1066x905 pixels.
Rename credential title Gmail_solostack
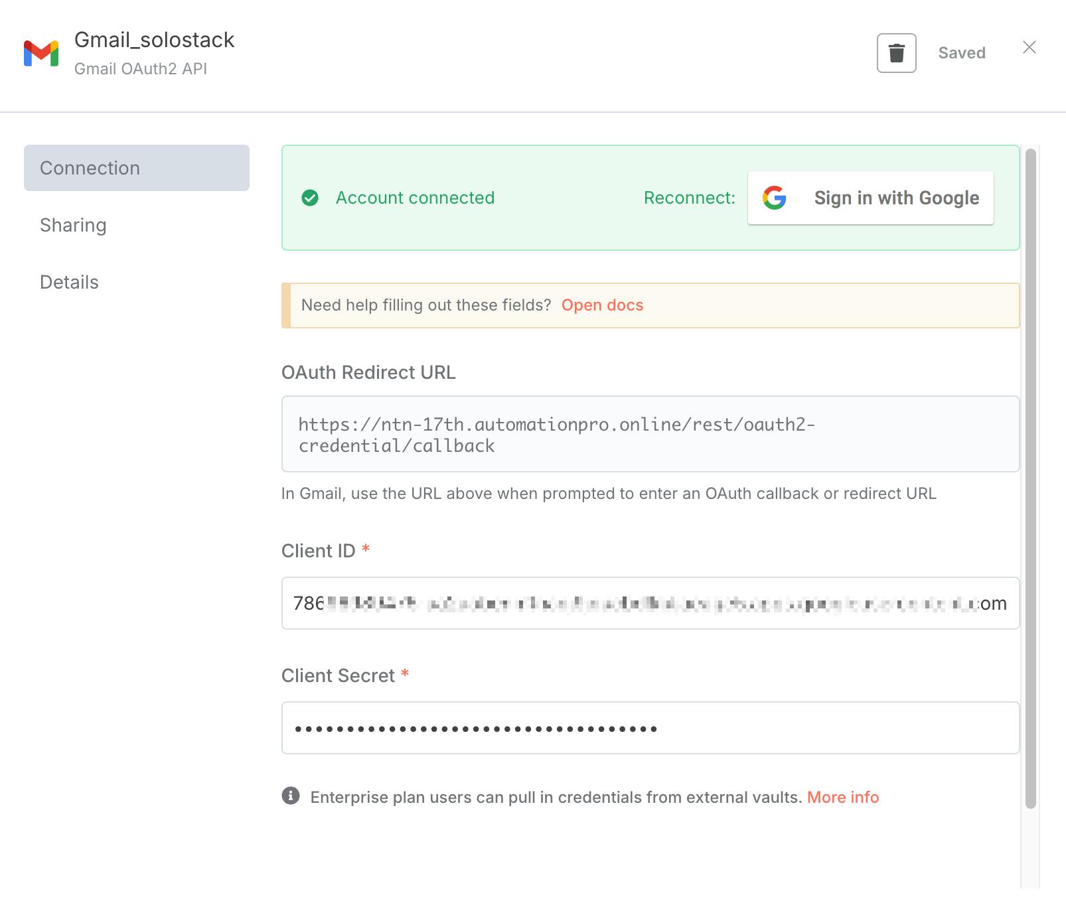click(x=154, y=40)
